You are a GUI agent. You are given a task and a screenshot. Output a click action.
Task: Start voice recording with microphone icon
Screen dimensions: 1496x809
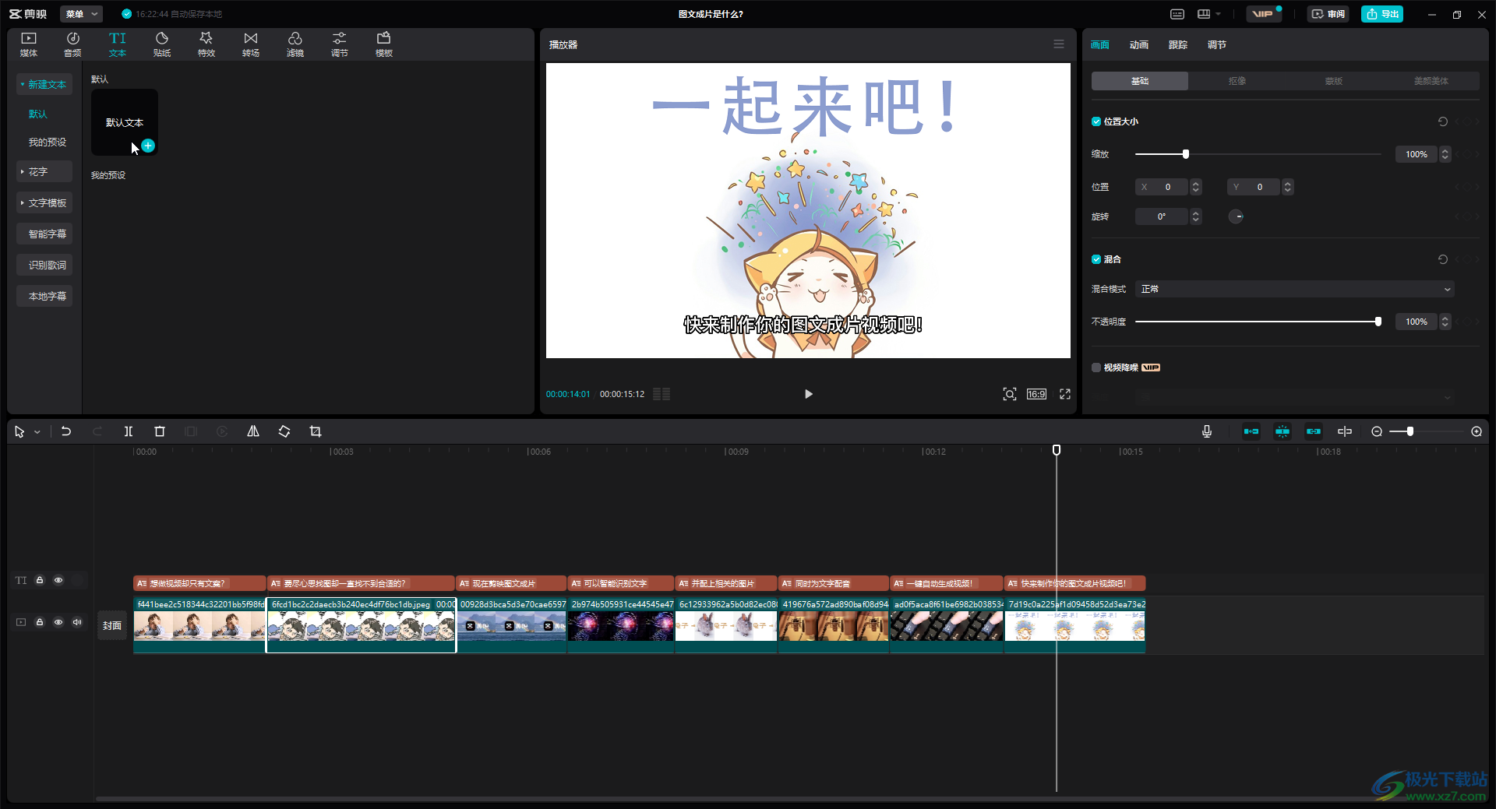click(x=1207, y=431)
